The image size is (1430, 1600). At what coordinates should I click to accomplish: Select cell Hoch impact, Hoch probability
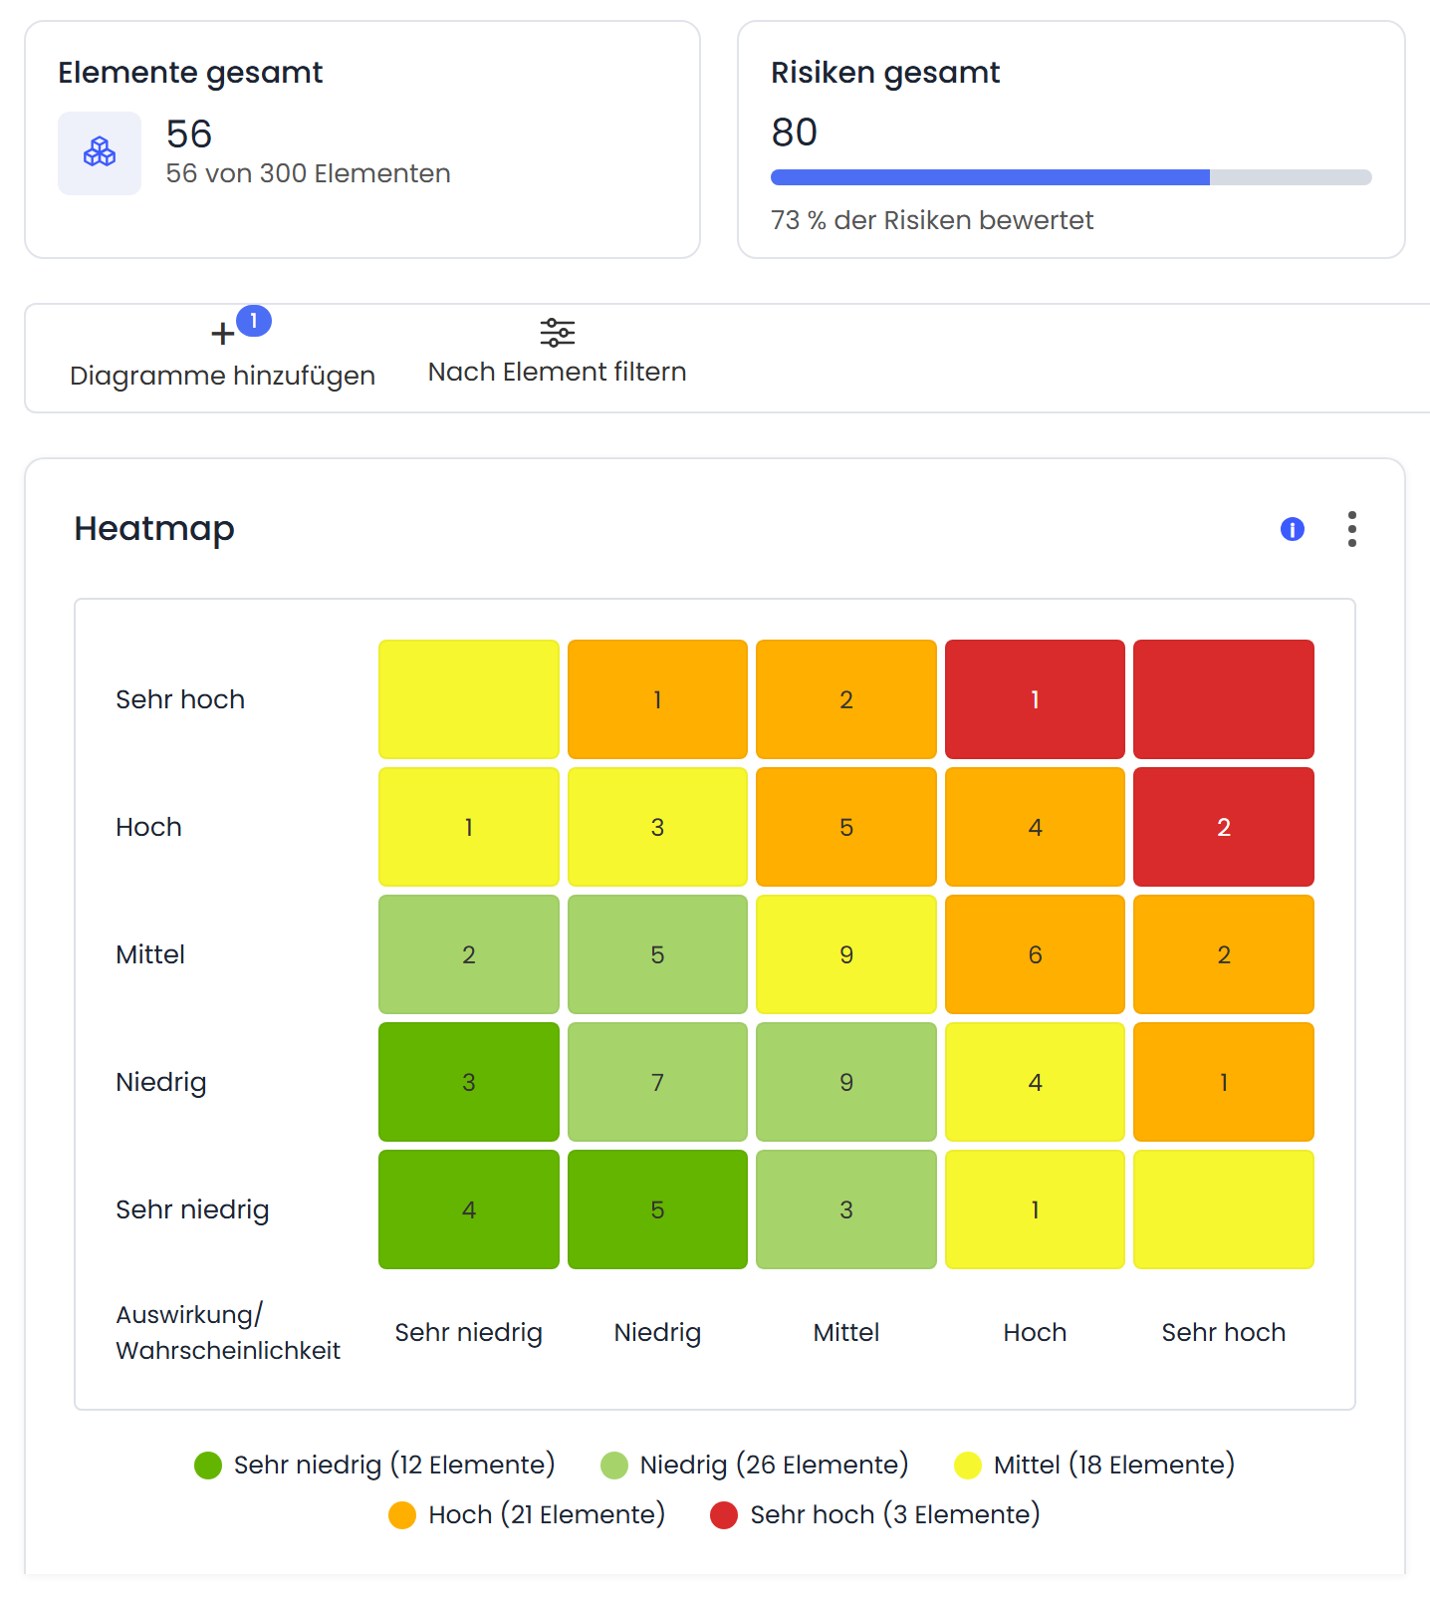tap(1035, 827)
